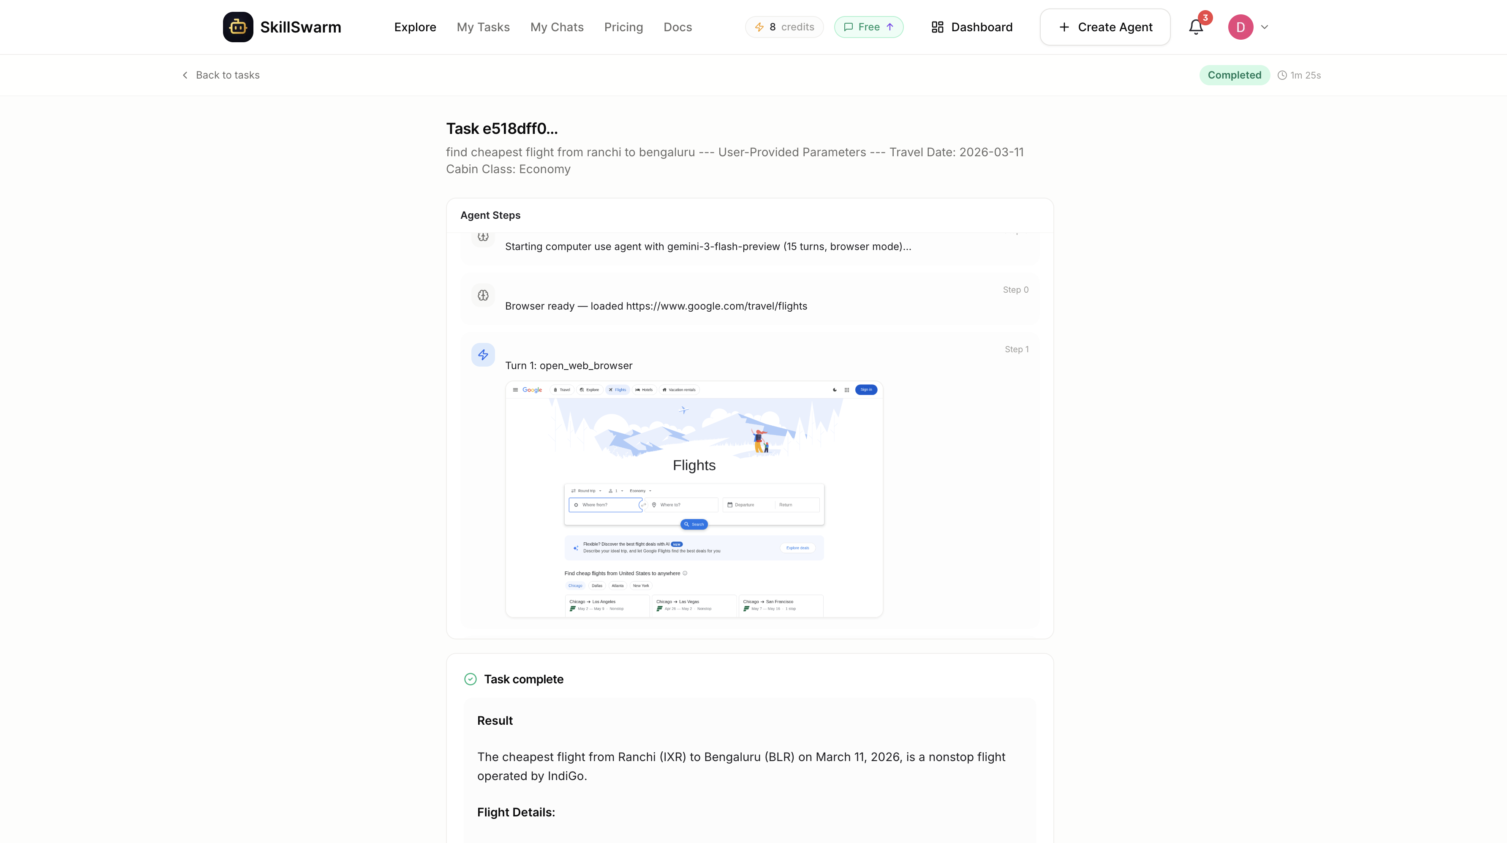The image size is (1507, 843).
Task: Open My Tasks in navigation
Action: [483, 27]
